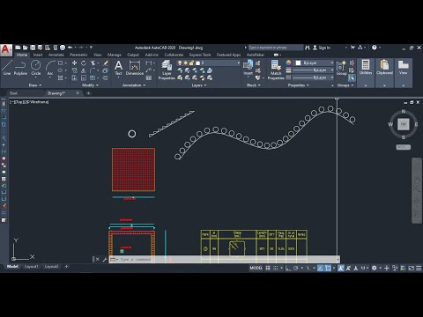Image resolution: width=423 pixels, height=317 pixels.
Task: Open the Text annotation tool
Action: coord(118,68)
